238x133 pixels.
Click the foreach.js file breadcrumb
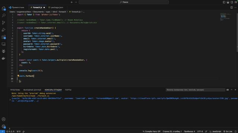[75, 12]
